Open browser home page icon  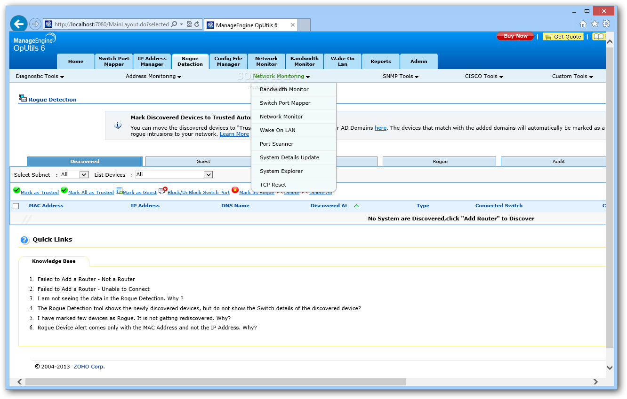[583, 24]
